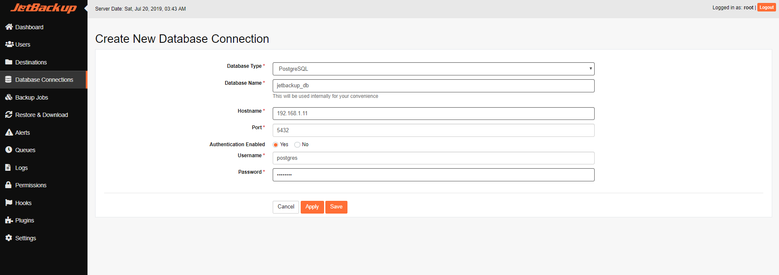Screen dimensions: 779x275
Task: Open the Dashboard menu item
Action: (44, 27)
